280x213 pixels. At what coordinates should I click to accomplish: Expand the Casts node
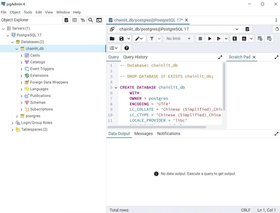point(21,56)
